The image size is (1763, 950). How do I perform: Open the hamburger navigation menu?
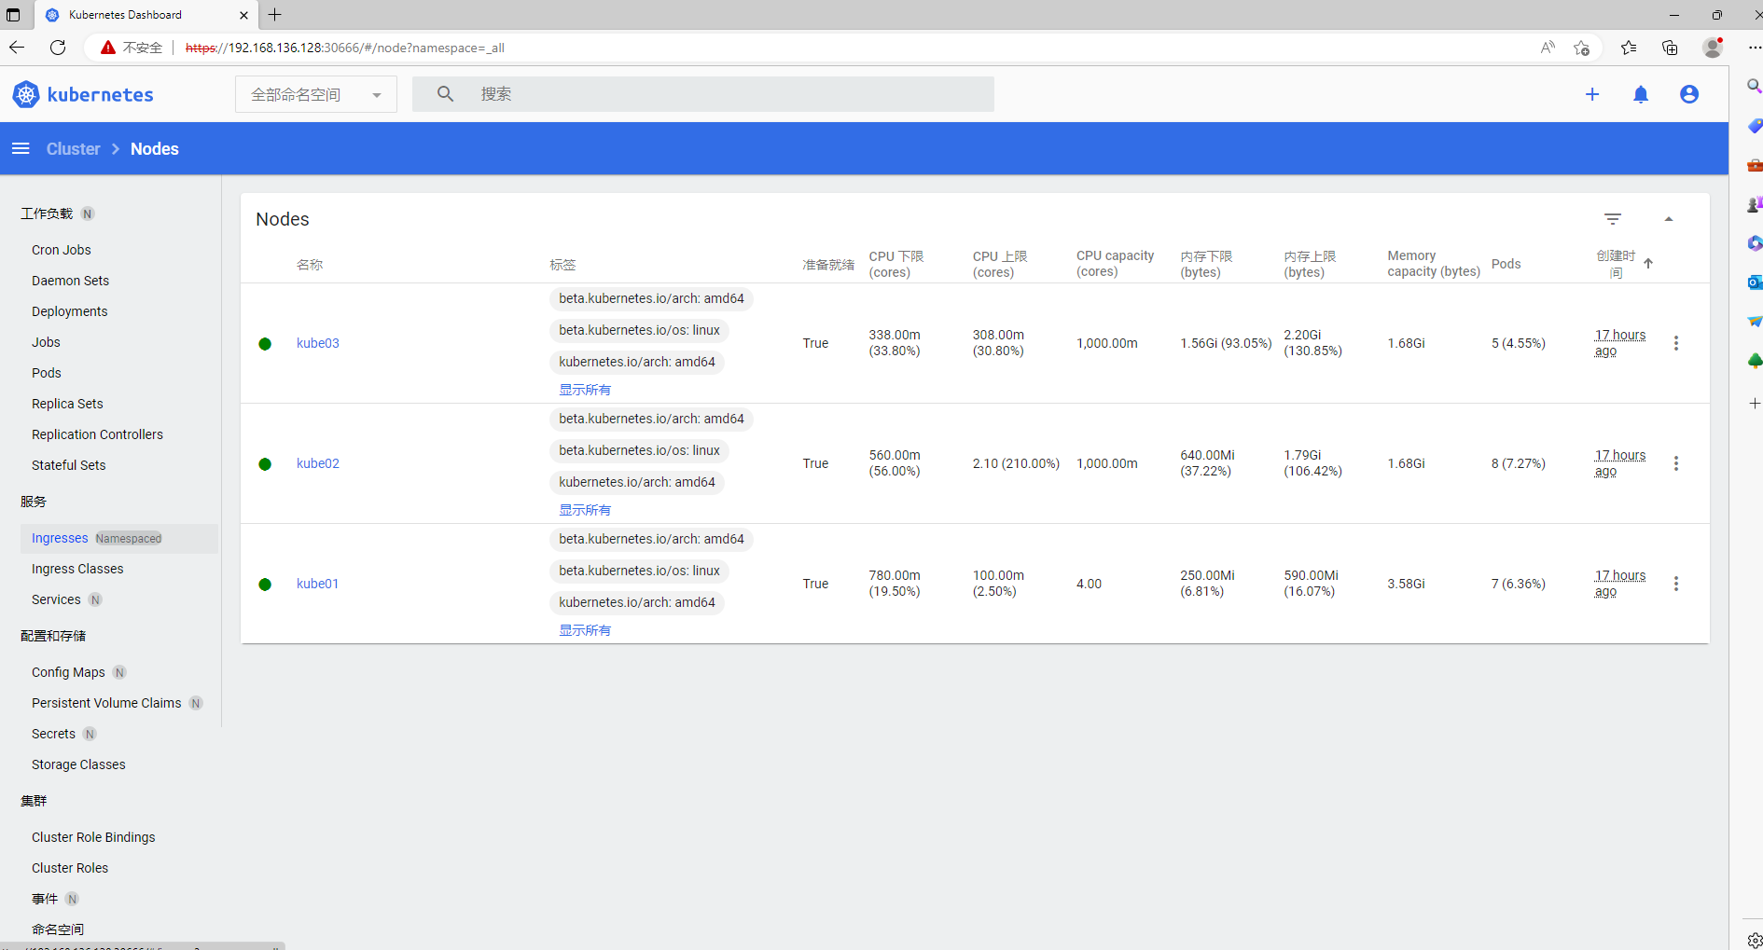coord(21,149)
